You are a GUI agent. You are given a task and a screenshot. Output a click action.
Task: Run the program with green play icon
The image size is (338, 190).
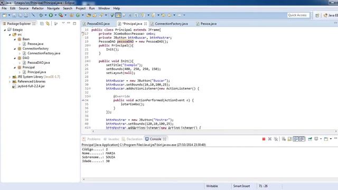[x=51, y=15]
